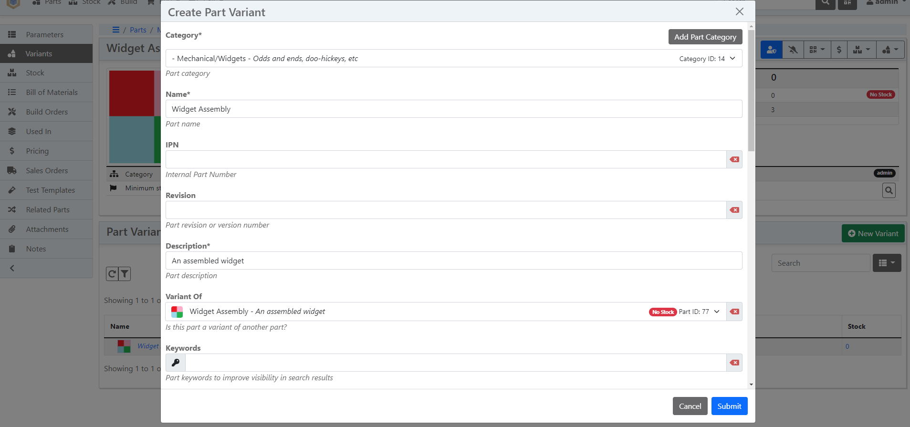Click the reload table icon under Part Variants

[x=112, y=274]
